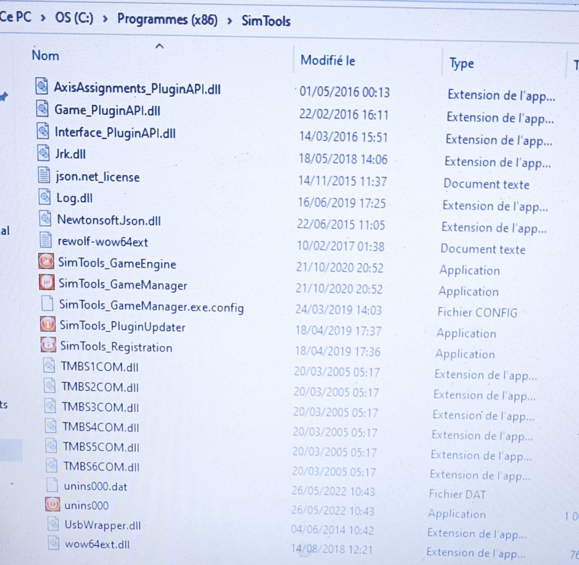Viewport: 579px width, 565px height.
Task: Click the Newtonsoft.Json.dll file icon
Action: tap(45, 219)
